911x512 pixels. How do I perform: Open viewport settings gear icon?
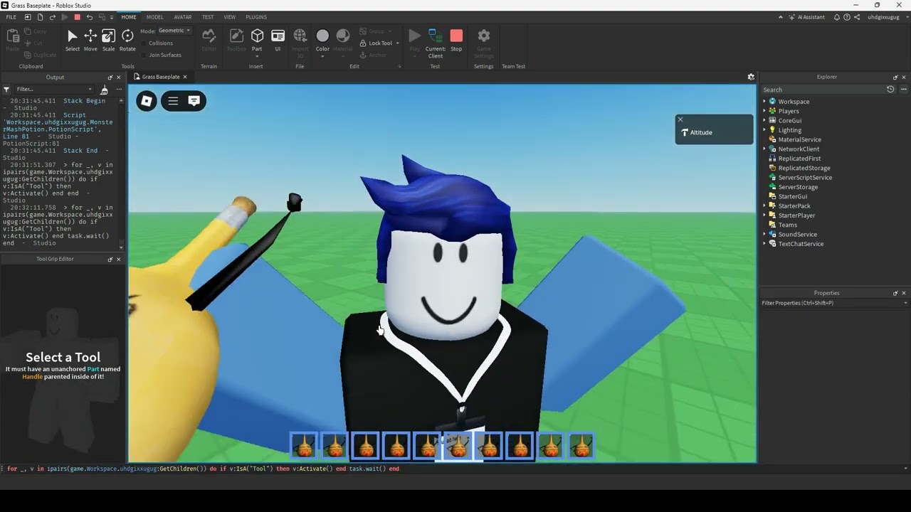point(751,77)
